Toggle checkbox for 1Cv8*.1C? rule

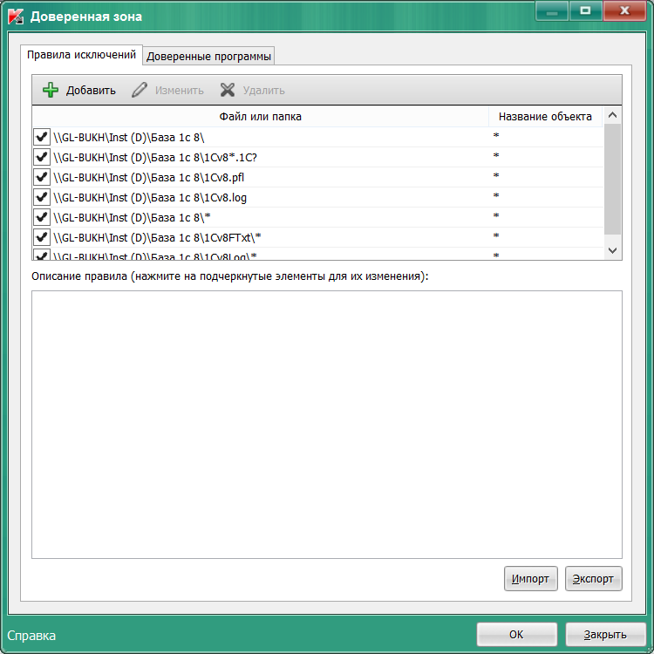[x=42, y=157]
